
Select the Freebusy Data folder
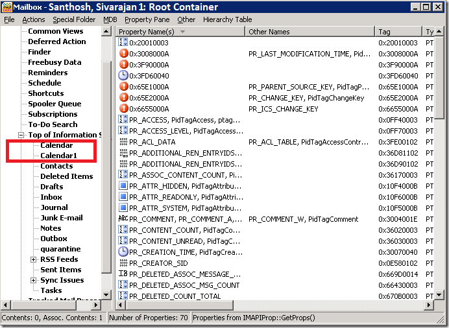tap(55, 62)
